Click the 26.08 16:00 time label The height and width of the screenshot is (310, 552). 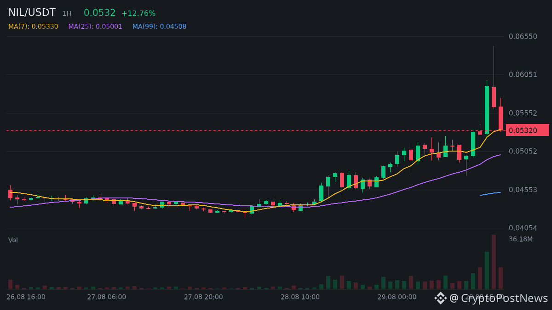coord(26,297)
